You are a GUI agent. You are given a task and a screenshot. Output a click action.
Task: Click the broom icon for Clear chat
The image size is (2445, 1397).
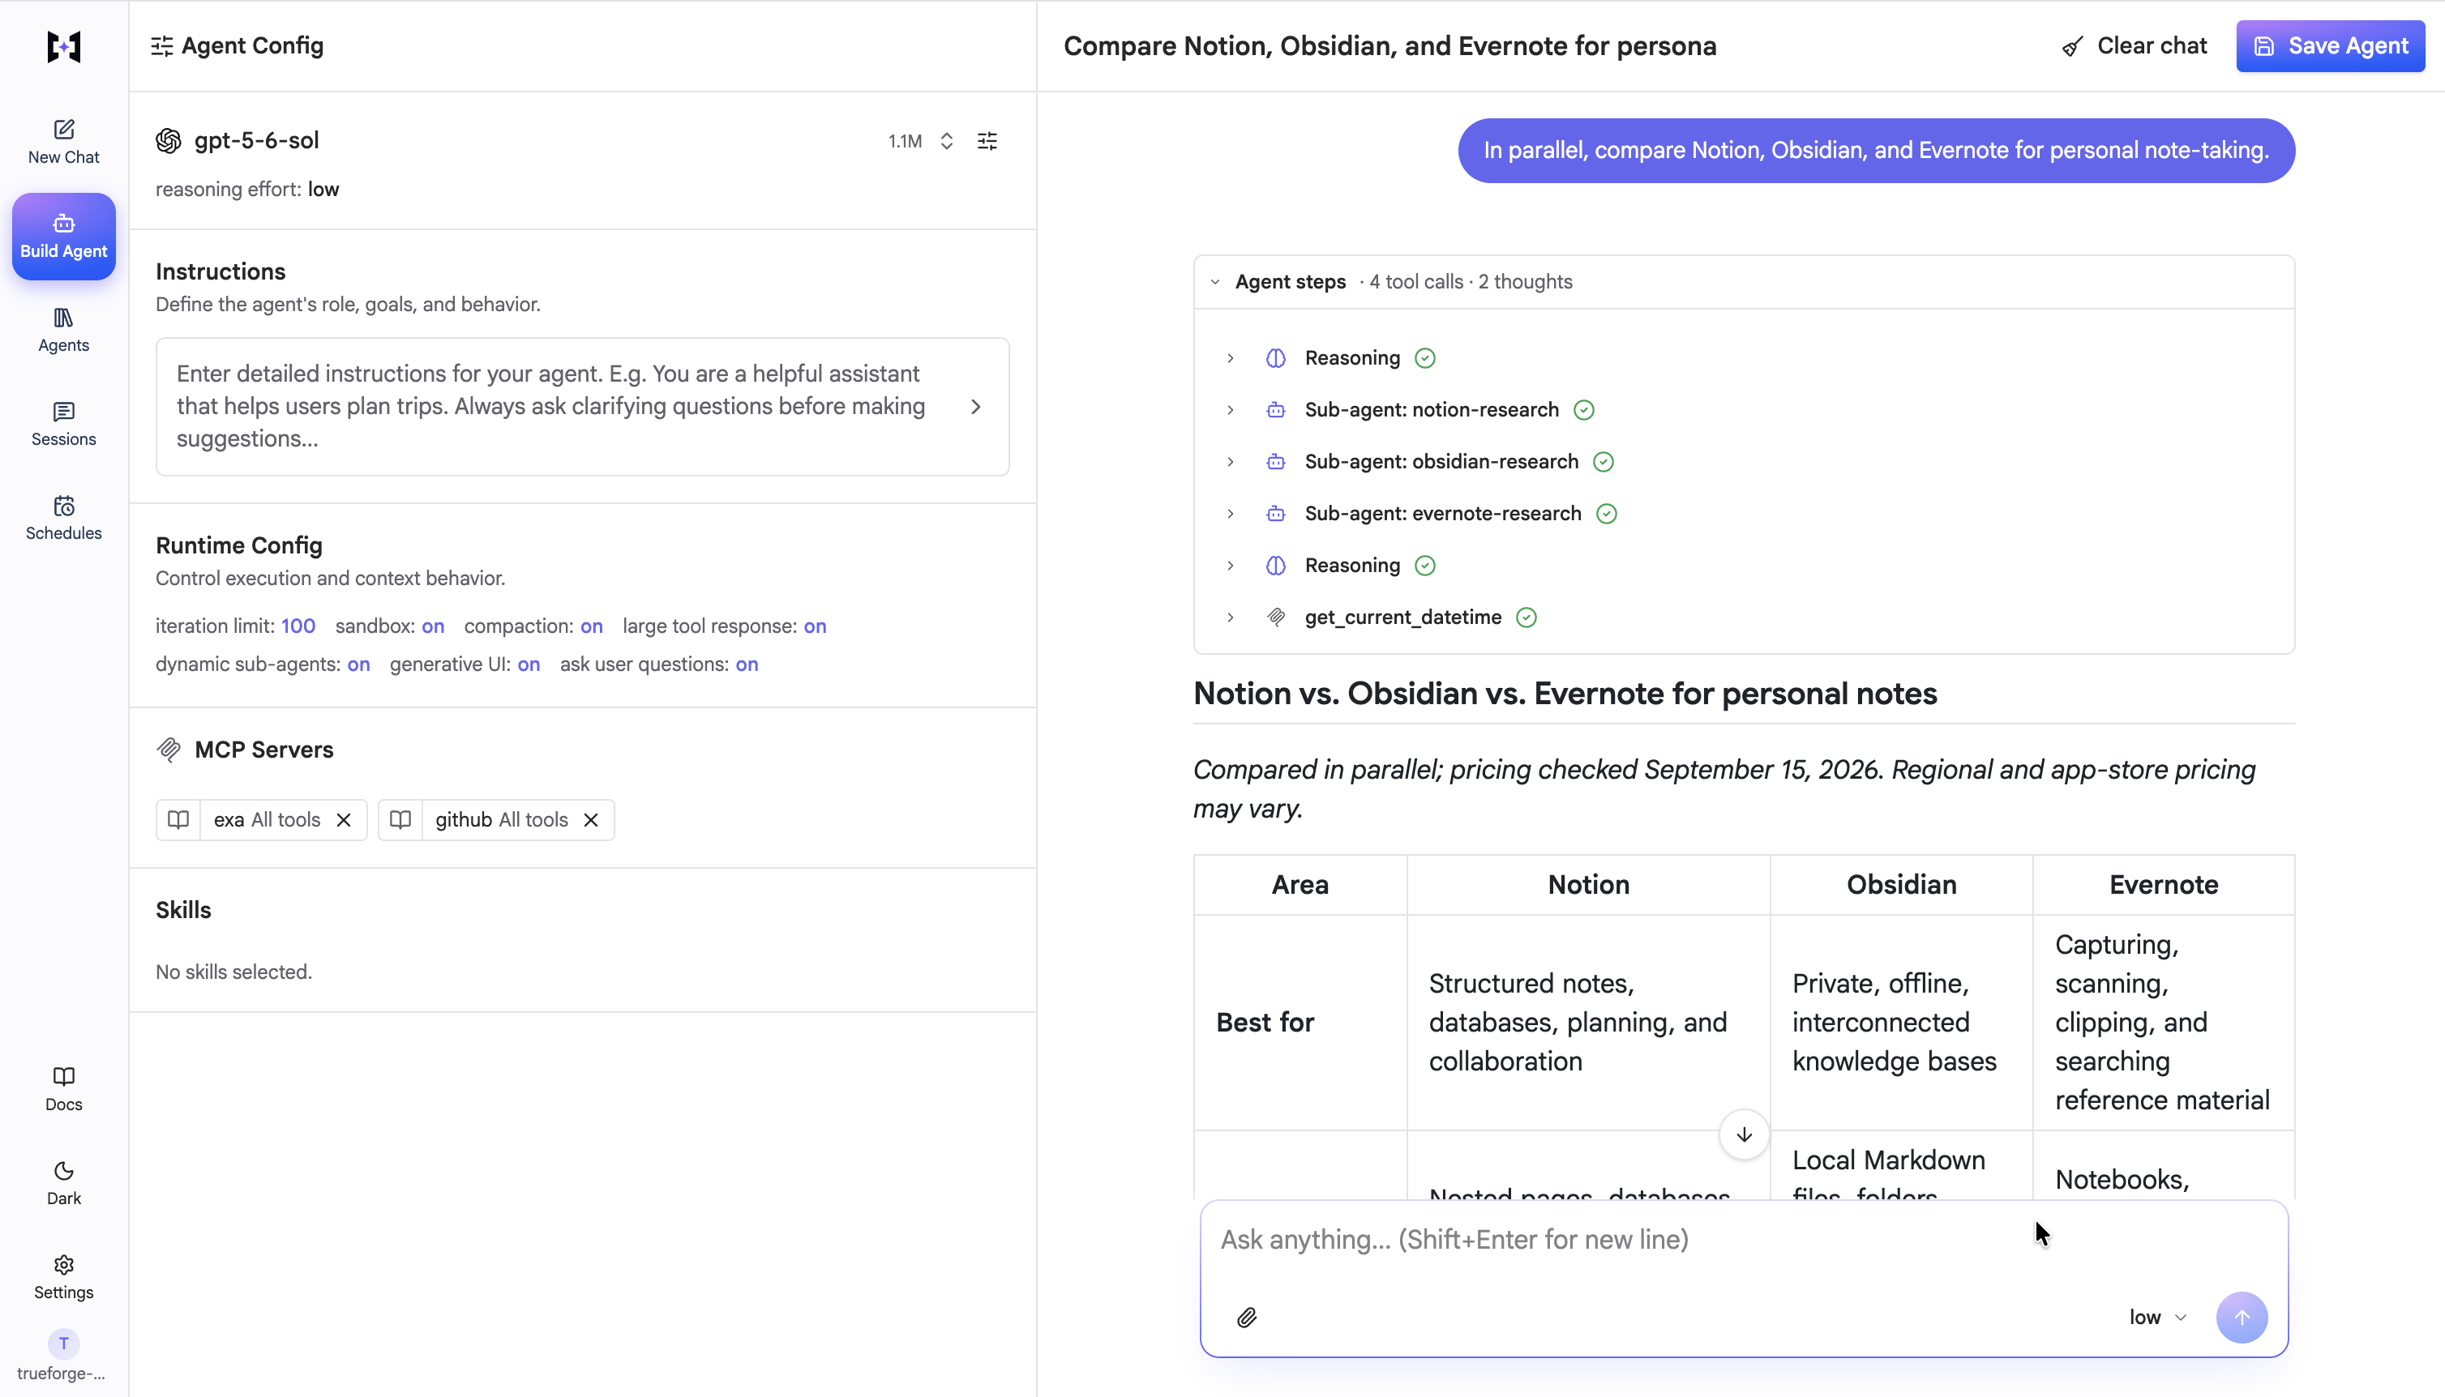click(x=2072, y=46)
